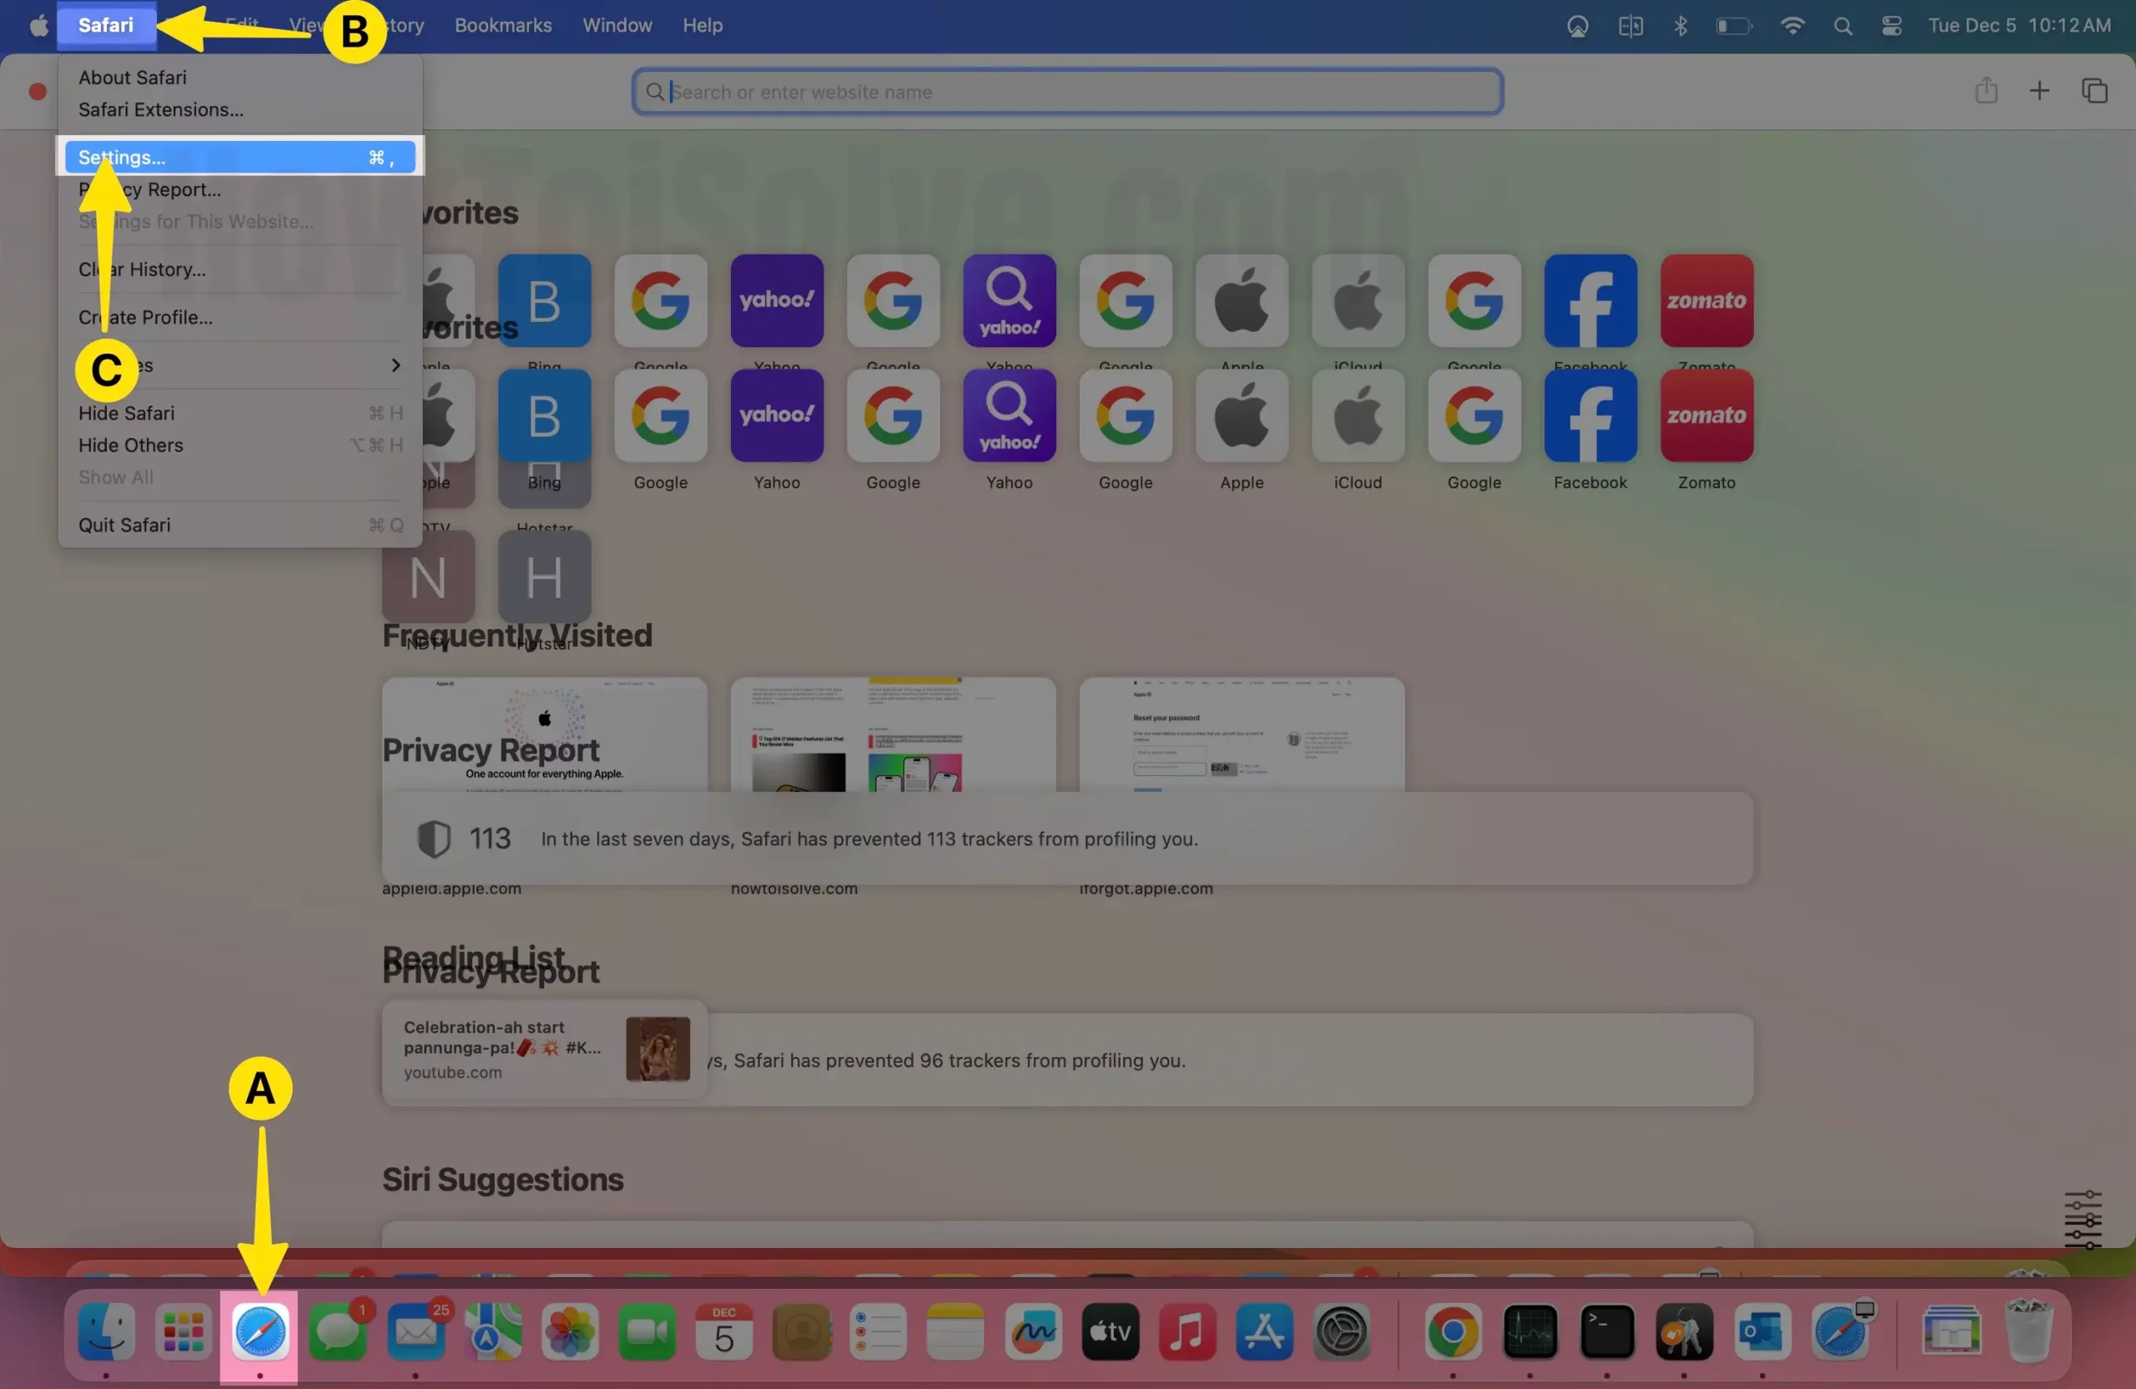Click the date and time in menu bar
2136x1389 pixels.
pyautogui.click(x=2019, y=26)
